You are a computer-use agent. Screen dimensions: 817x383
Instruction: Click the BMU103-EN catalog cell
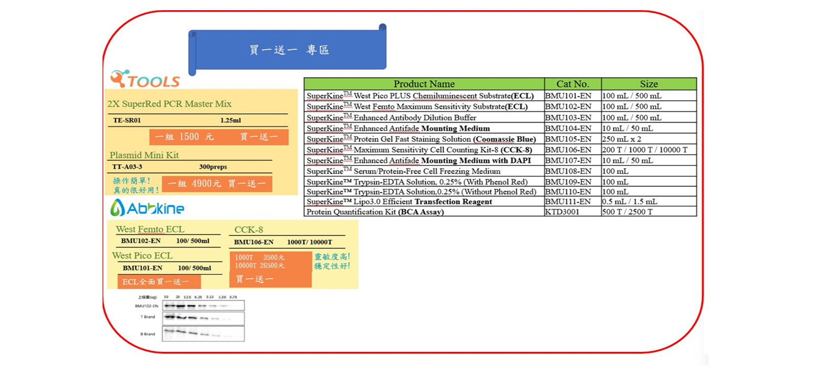573,117
